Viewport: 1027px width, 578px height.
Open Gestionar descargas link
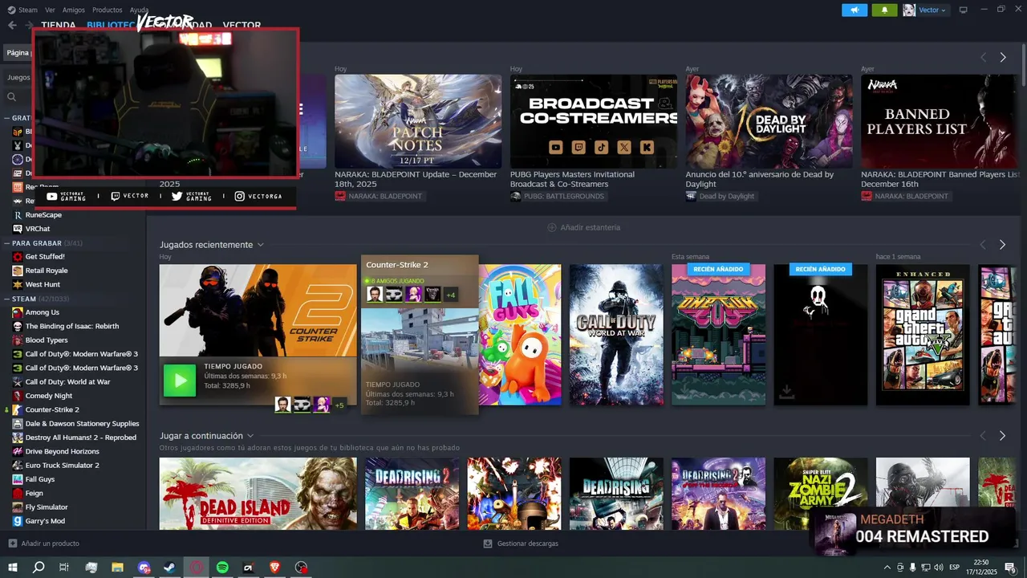[x=521, y=543]
